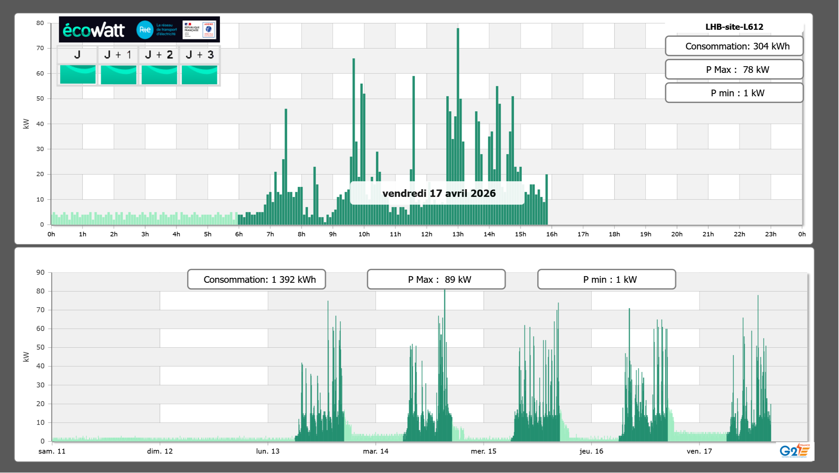Click the green J day signal icon
The height and width of the screenshot is (473, 839).
[78, 74]
